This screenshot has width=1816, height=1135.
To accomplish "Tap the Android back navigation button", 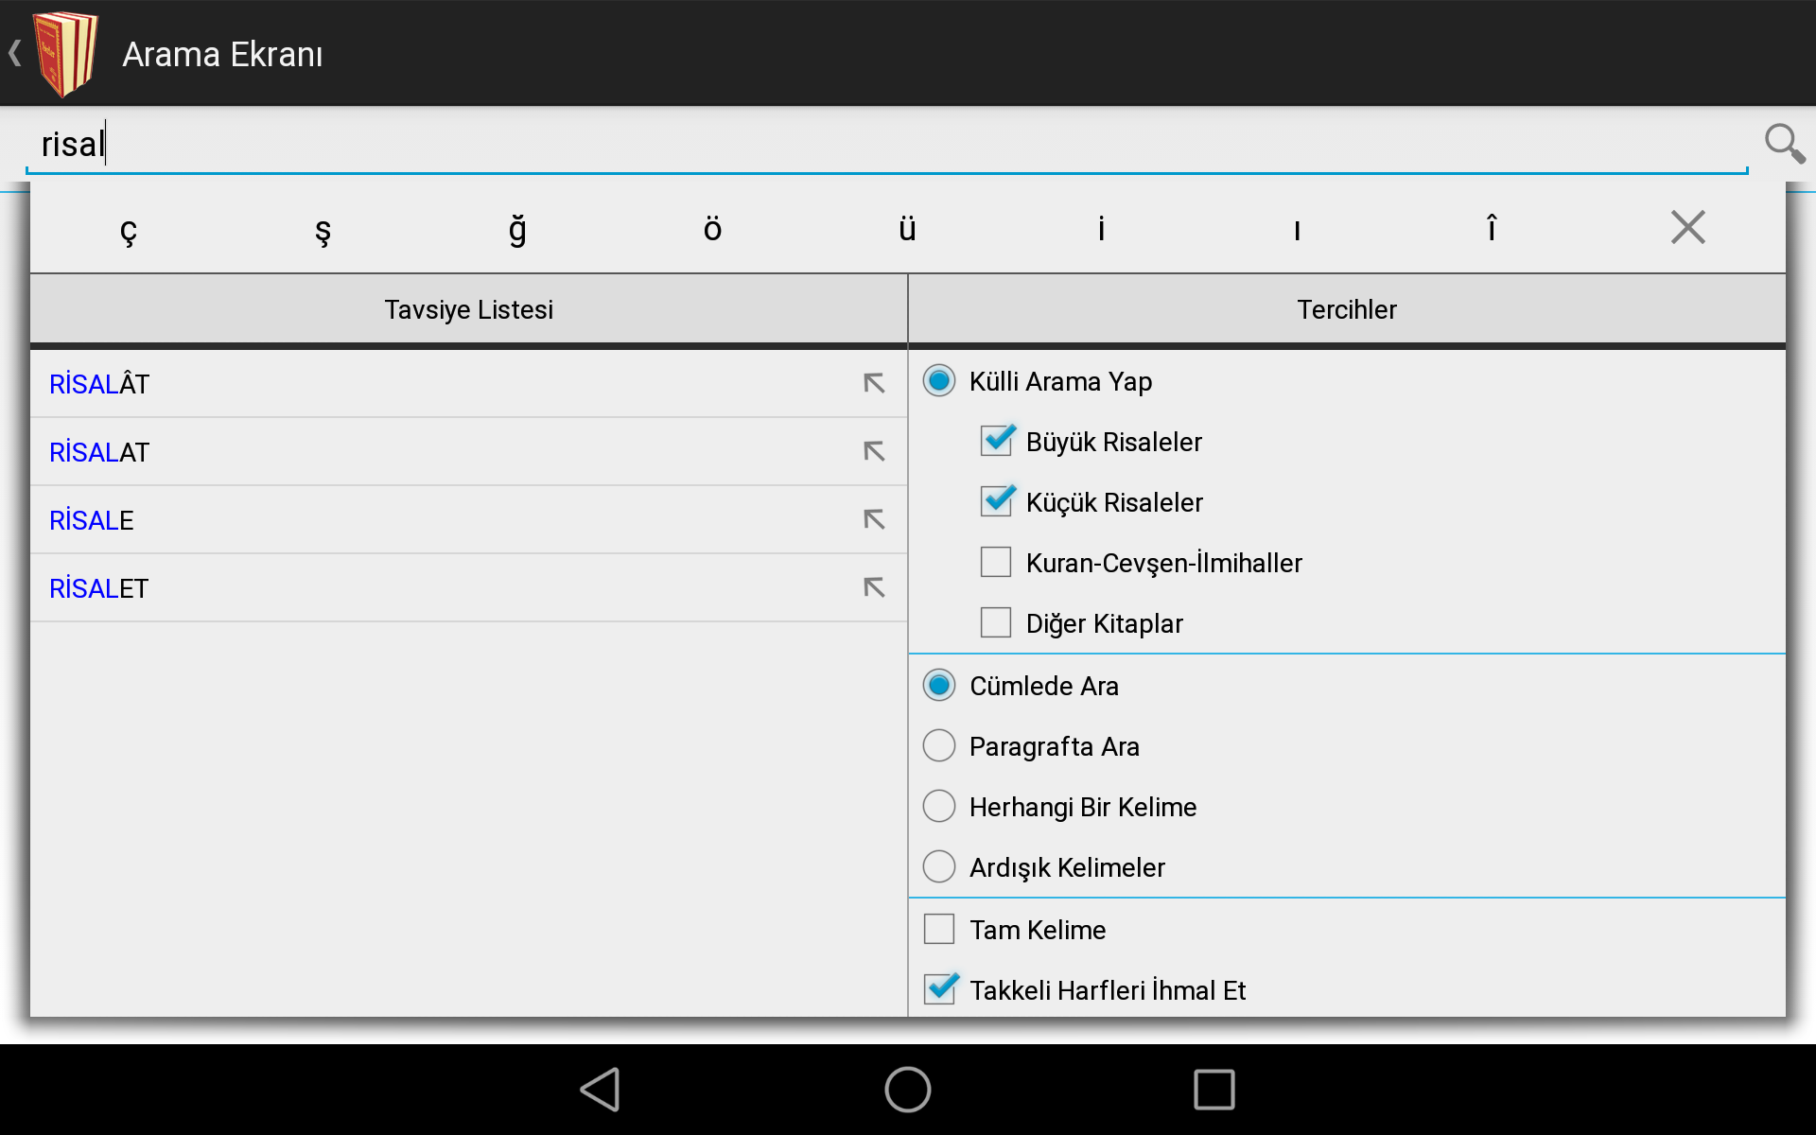I will tap(601, 1090).
